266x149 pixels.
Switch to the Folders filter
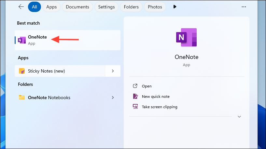131,7
